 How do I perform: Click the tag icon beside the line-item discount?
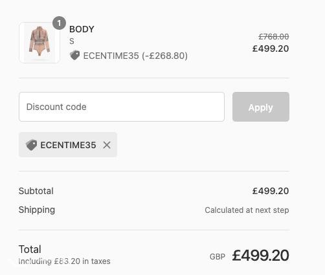coord(74,56)
